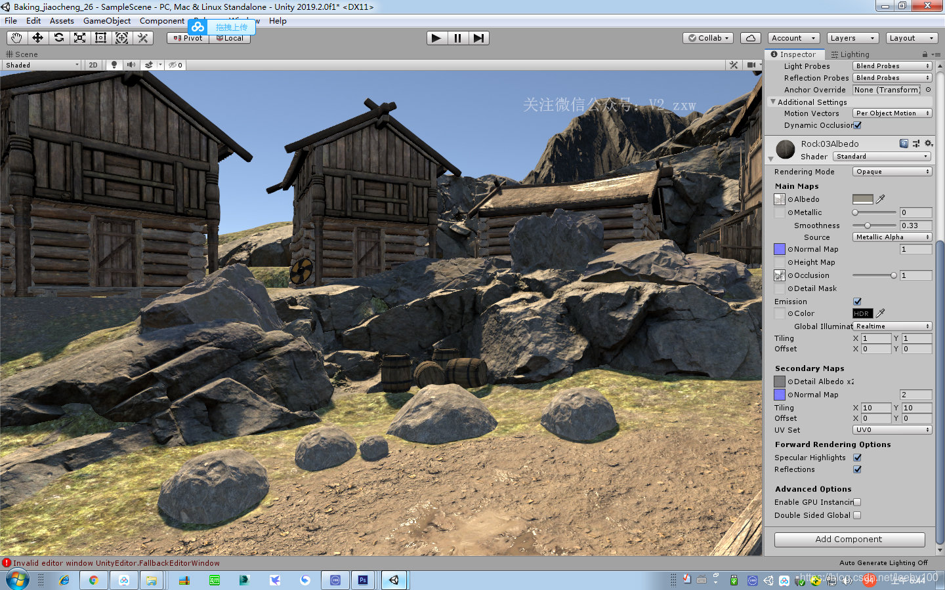Image resolution: width=945 pixels, height=590 pixels.
Task: Toggle 2D scene view mode
Action: (93, 65)
